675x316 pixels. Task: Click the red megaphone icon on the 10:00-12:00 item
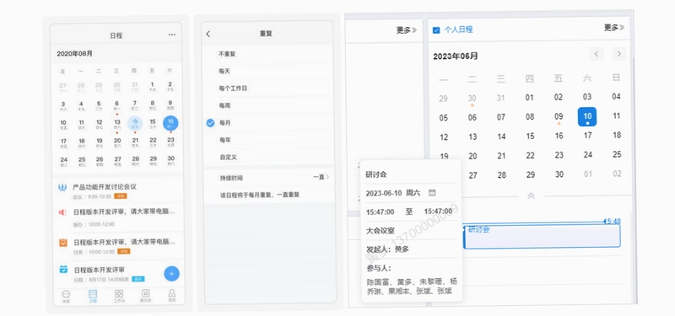(62, 212)
